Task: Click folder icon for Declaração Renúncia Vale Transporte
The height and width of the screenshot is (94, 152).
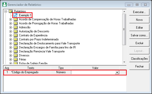Action: [x=15, y=51]
